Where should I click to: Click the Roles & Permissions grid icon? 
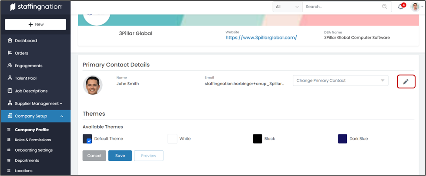[x=9, y=140]
